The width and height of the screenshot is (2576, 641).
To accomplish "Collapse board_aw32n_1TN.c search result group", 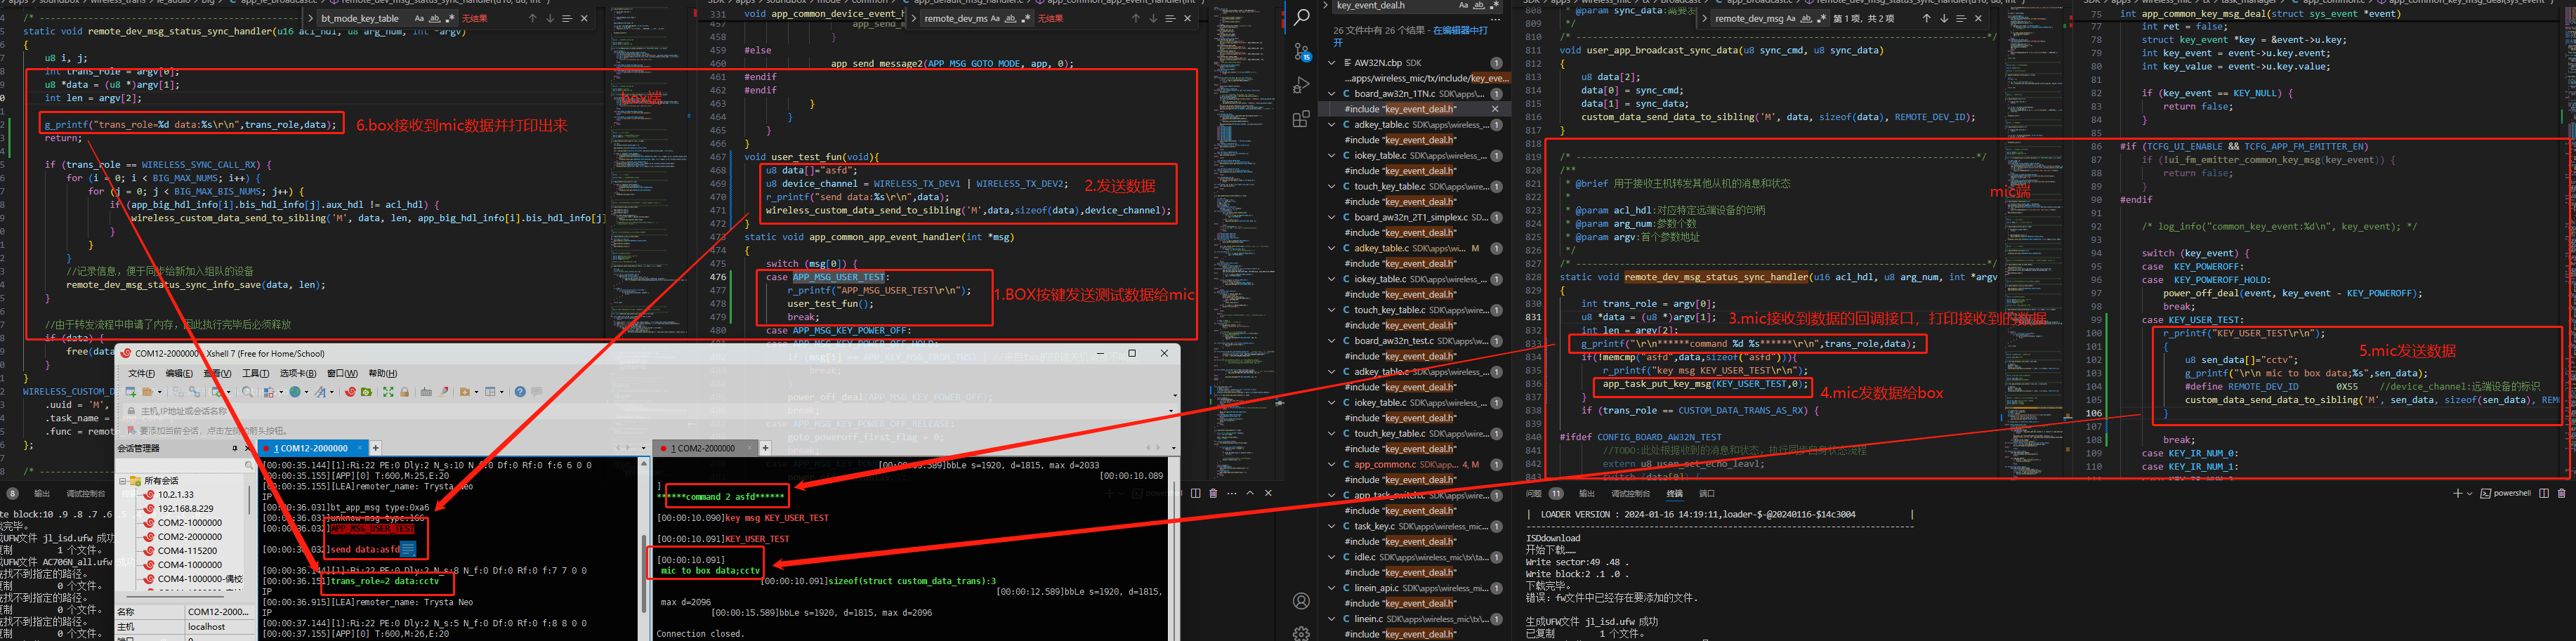I will click(1332, 94).
